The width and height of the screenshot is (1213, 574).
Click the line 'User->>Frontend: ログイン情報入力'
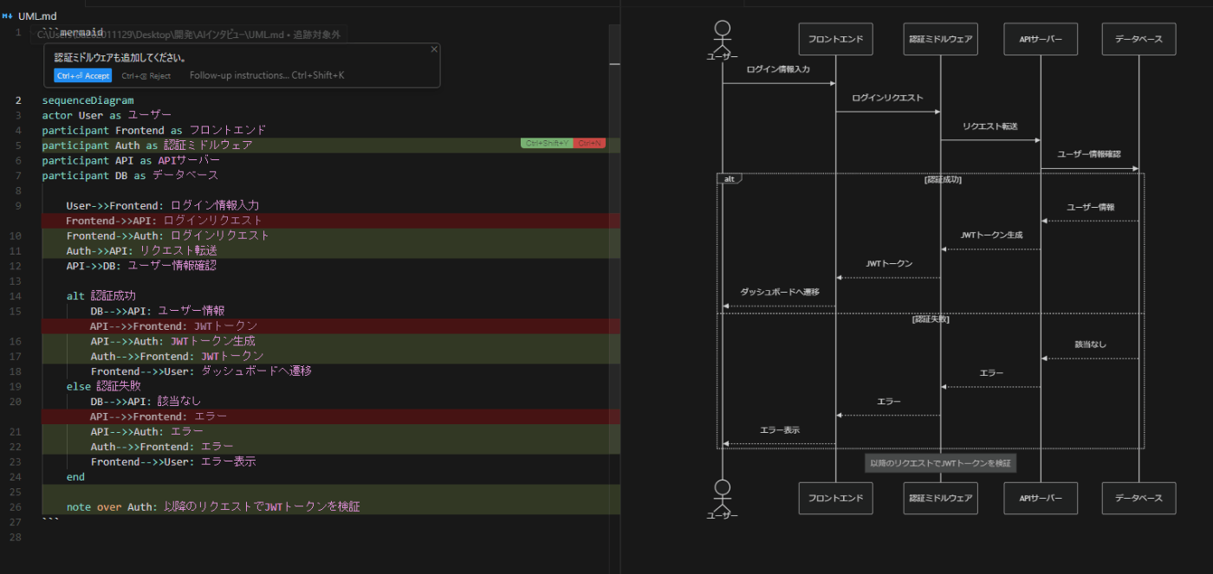(x=162, y=205)
